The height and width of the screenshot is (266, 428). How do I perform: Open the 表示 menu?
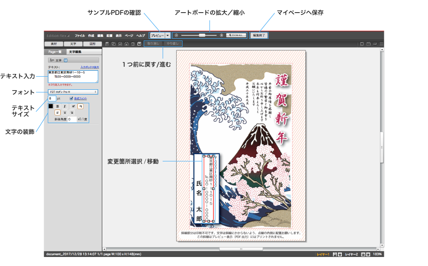118,36
